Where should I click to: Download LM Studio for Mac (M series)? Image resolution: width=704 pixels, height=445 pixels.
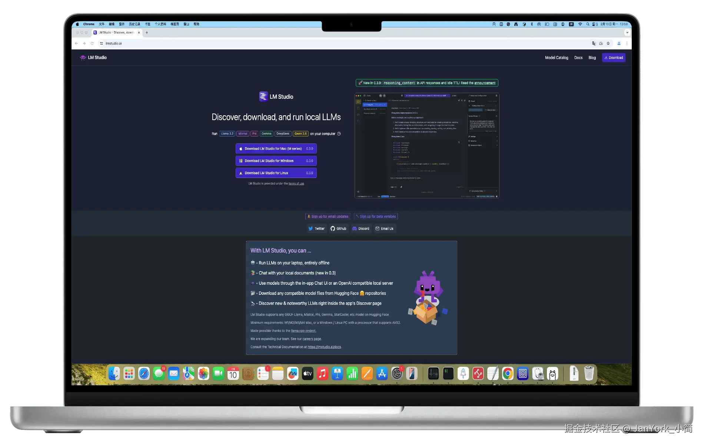tap(276, 149)
